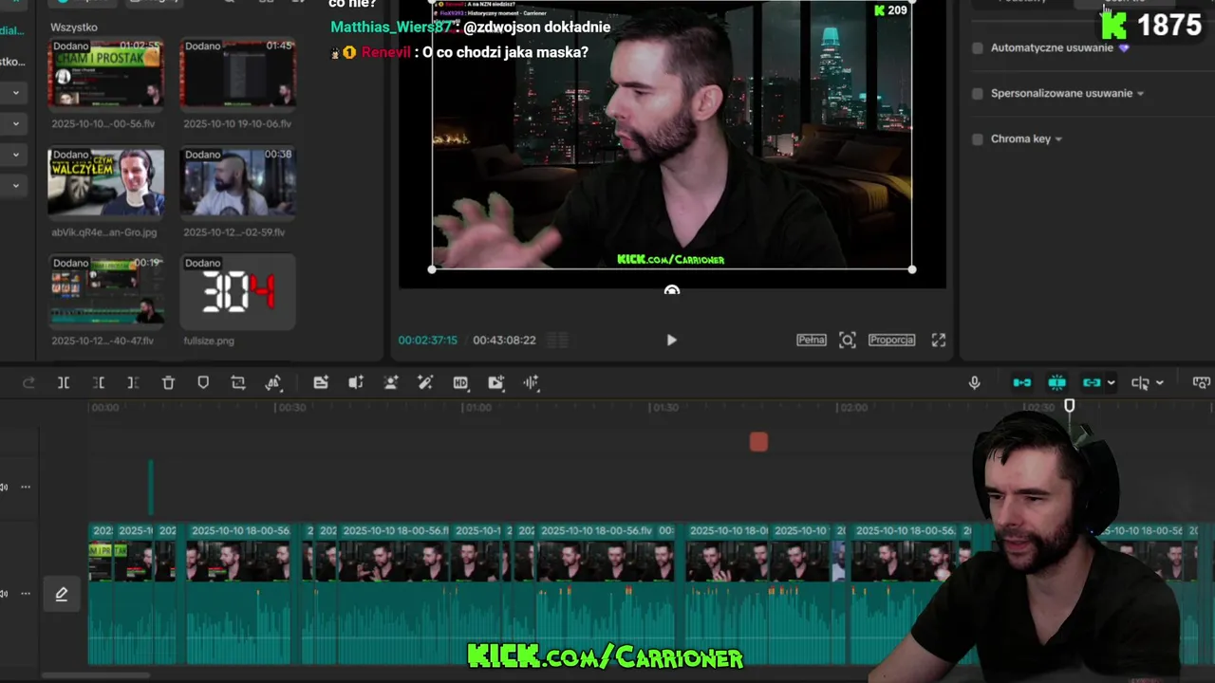This screenshot has height=683, width=1215.
Task: Expand the second left sidebar chevron
Action: (x=16, y=124)
